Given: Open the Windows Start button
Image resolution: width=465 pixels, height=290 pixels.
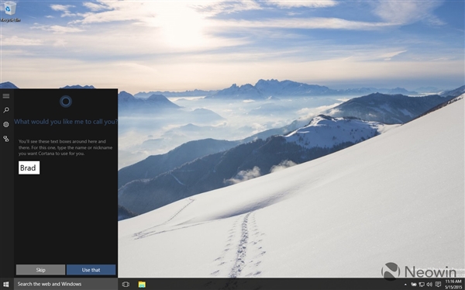Looking at the screenshot, I should 6,284.
